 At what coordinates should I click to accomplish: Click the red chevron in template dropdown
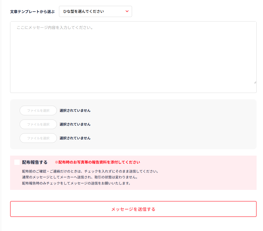click(127, 11)
